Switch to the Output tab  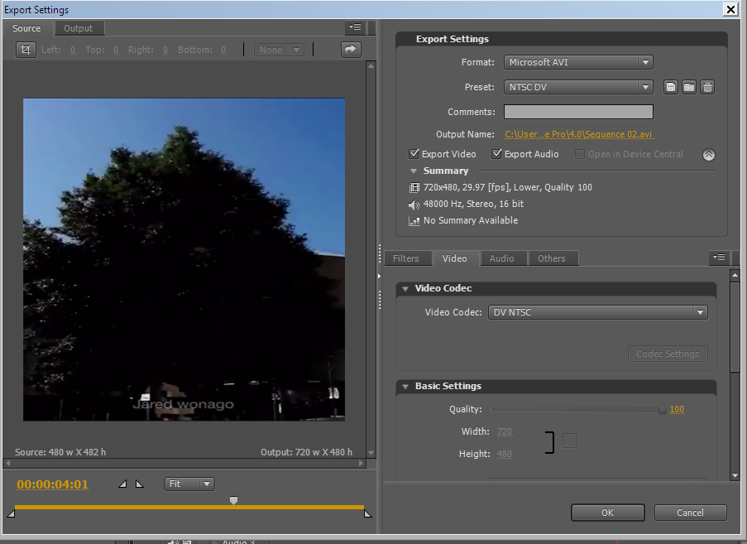[79, 27]
